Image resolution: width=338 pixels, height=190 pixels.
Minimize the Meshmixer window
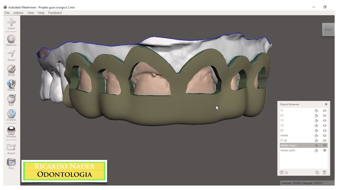coord(313,7)
